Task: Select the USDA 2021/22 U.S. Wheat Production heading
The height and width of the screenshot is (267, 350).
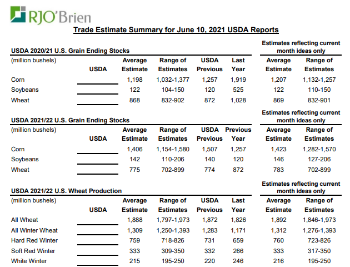Action: [x=66, y=191]
